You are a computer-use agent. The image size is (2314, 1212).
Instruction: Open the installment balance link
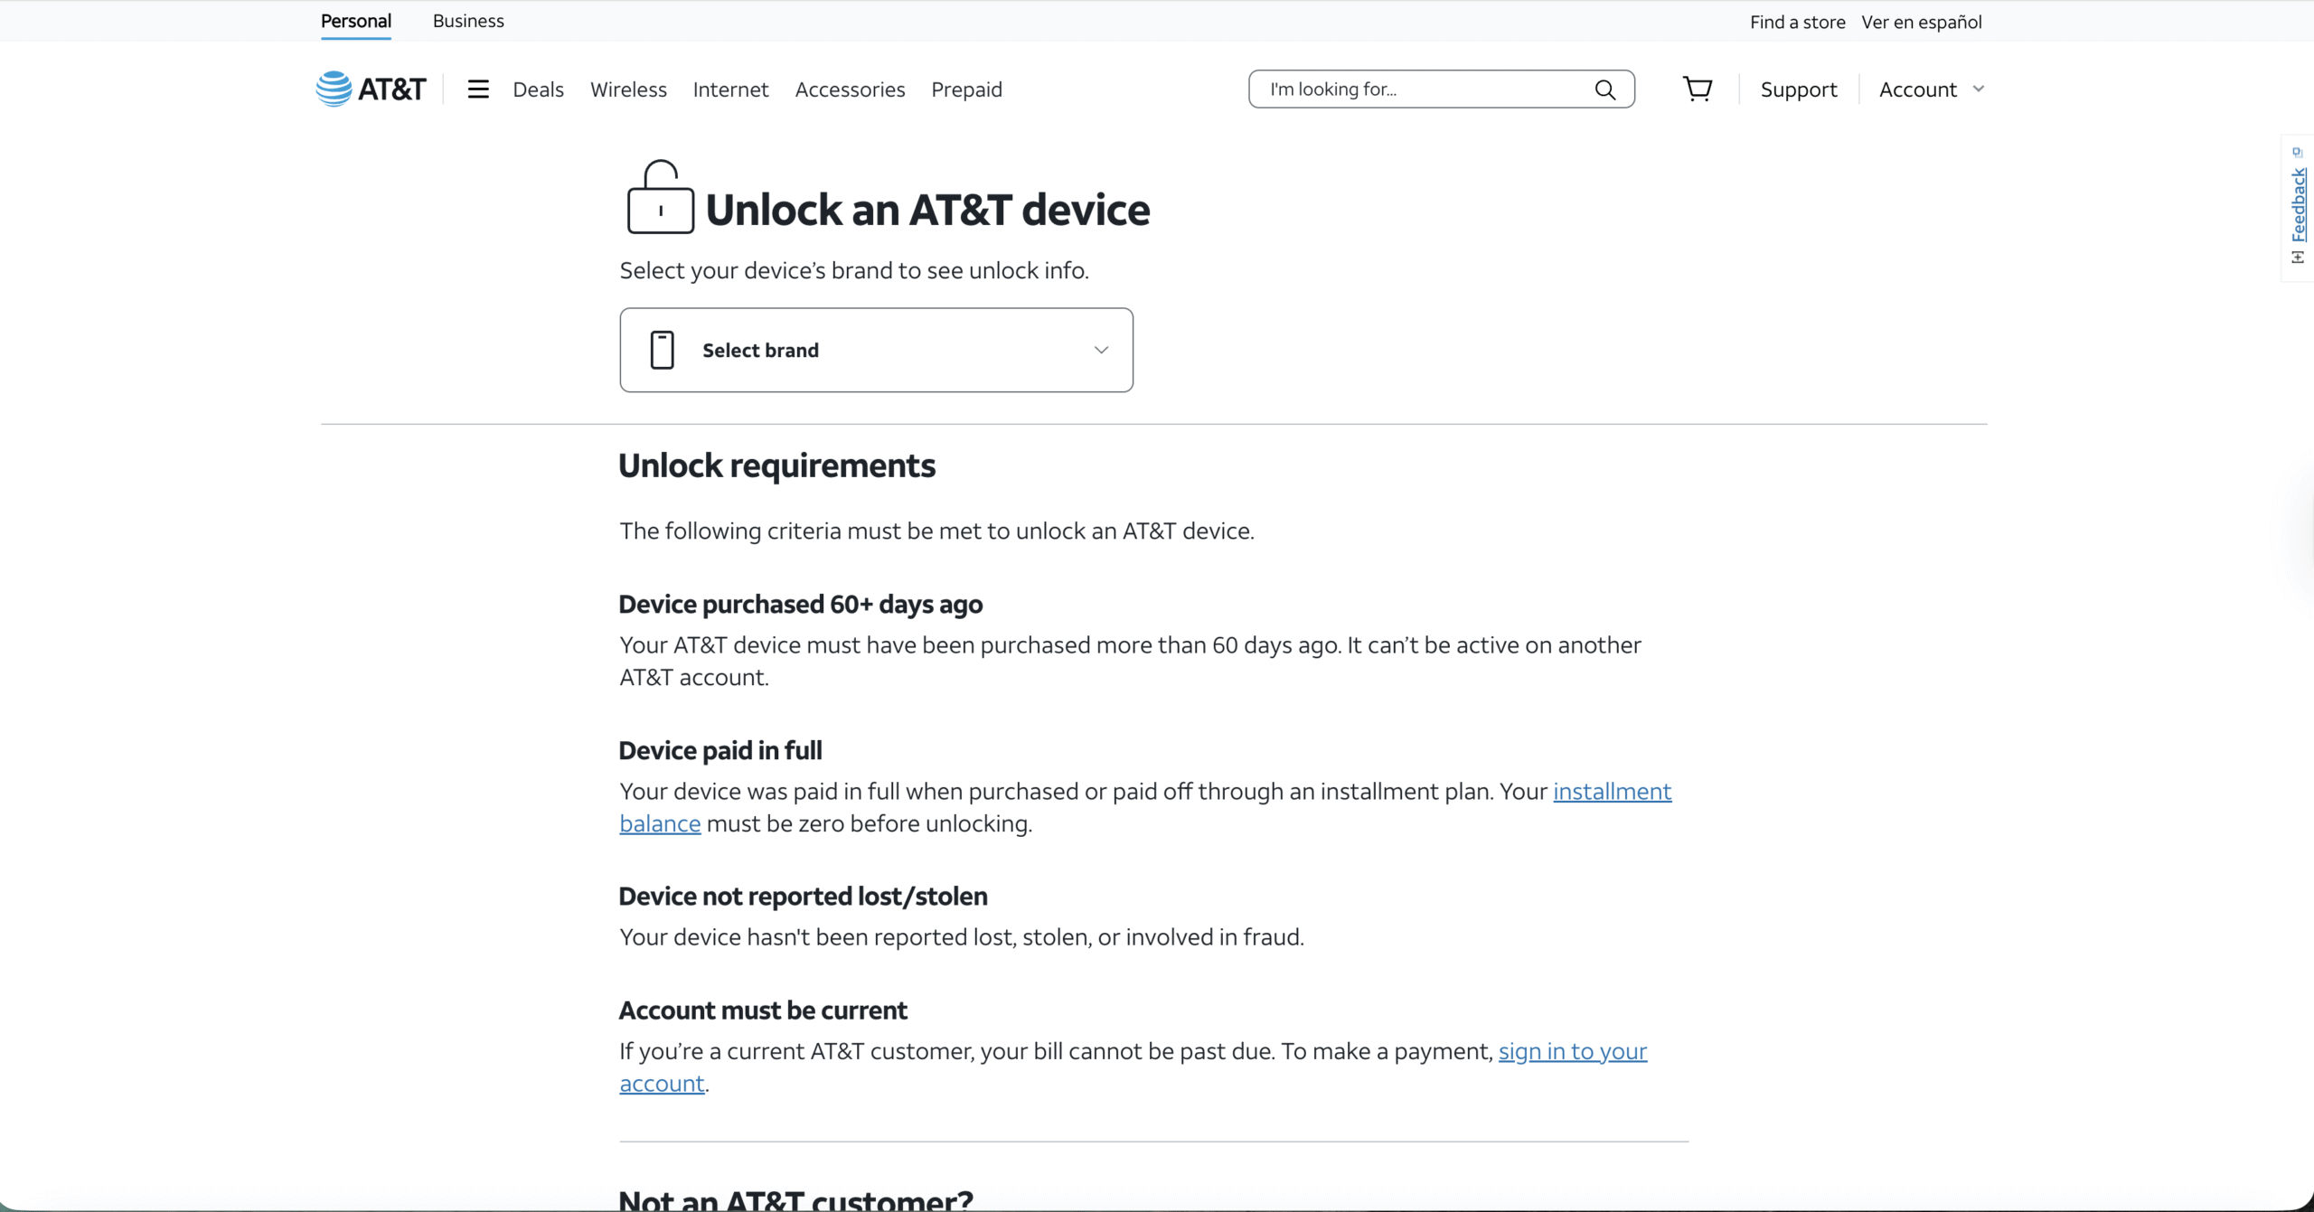[x=1612, y=791]
